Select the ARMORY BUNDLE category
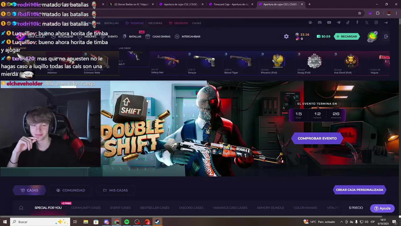 click(x=270, y=208)
